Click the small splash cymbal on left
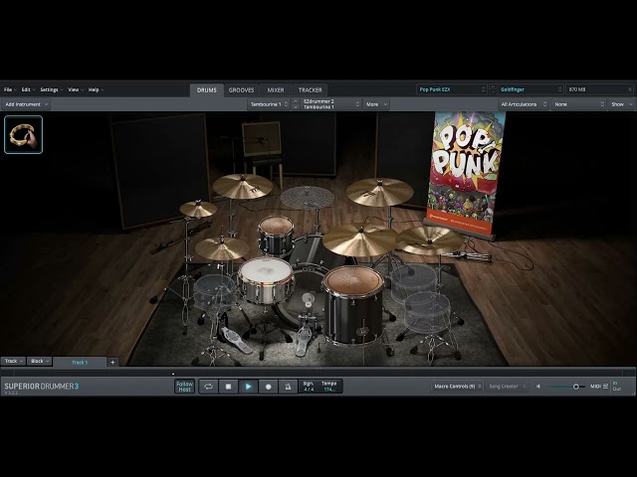 pyautogui.click(x=198, y=209)
